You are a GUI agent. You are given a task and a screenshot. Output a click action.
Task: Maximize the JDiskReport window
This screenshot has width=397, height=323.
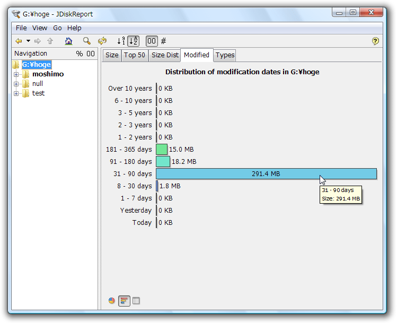(x=353, y=12)
